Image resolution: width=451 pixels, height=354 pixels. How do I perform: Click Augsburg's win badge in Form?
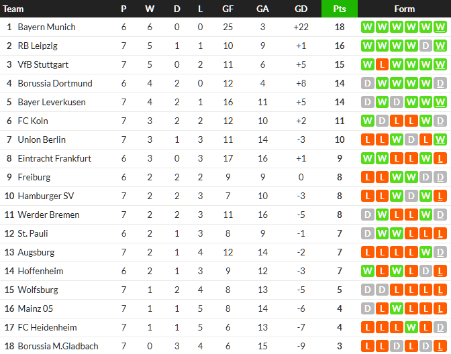(425, 253)
